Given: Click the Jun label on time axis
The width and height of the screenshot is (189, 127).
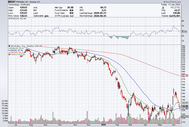Looking at the screenshot, I should (x=174, y=125).
